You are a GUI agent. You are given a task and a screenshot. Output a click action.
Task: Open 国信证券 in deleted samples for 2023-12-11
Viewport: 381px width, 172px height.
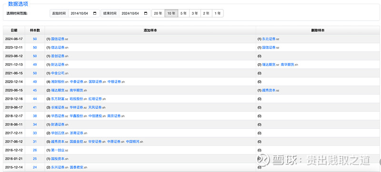tap(269, 48)
